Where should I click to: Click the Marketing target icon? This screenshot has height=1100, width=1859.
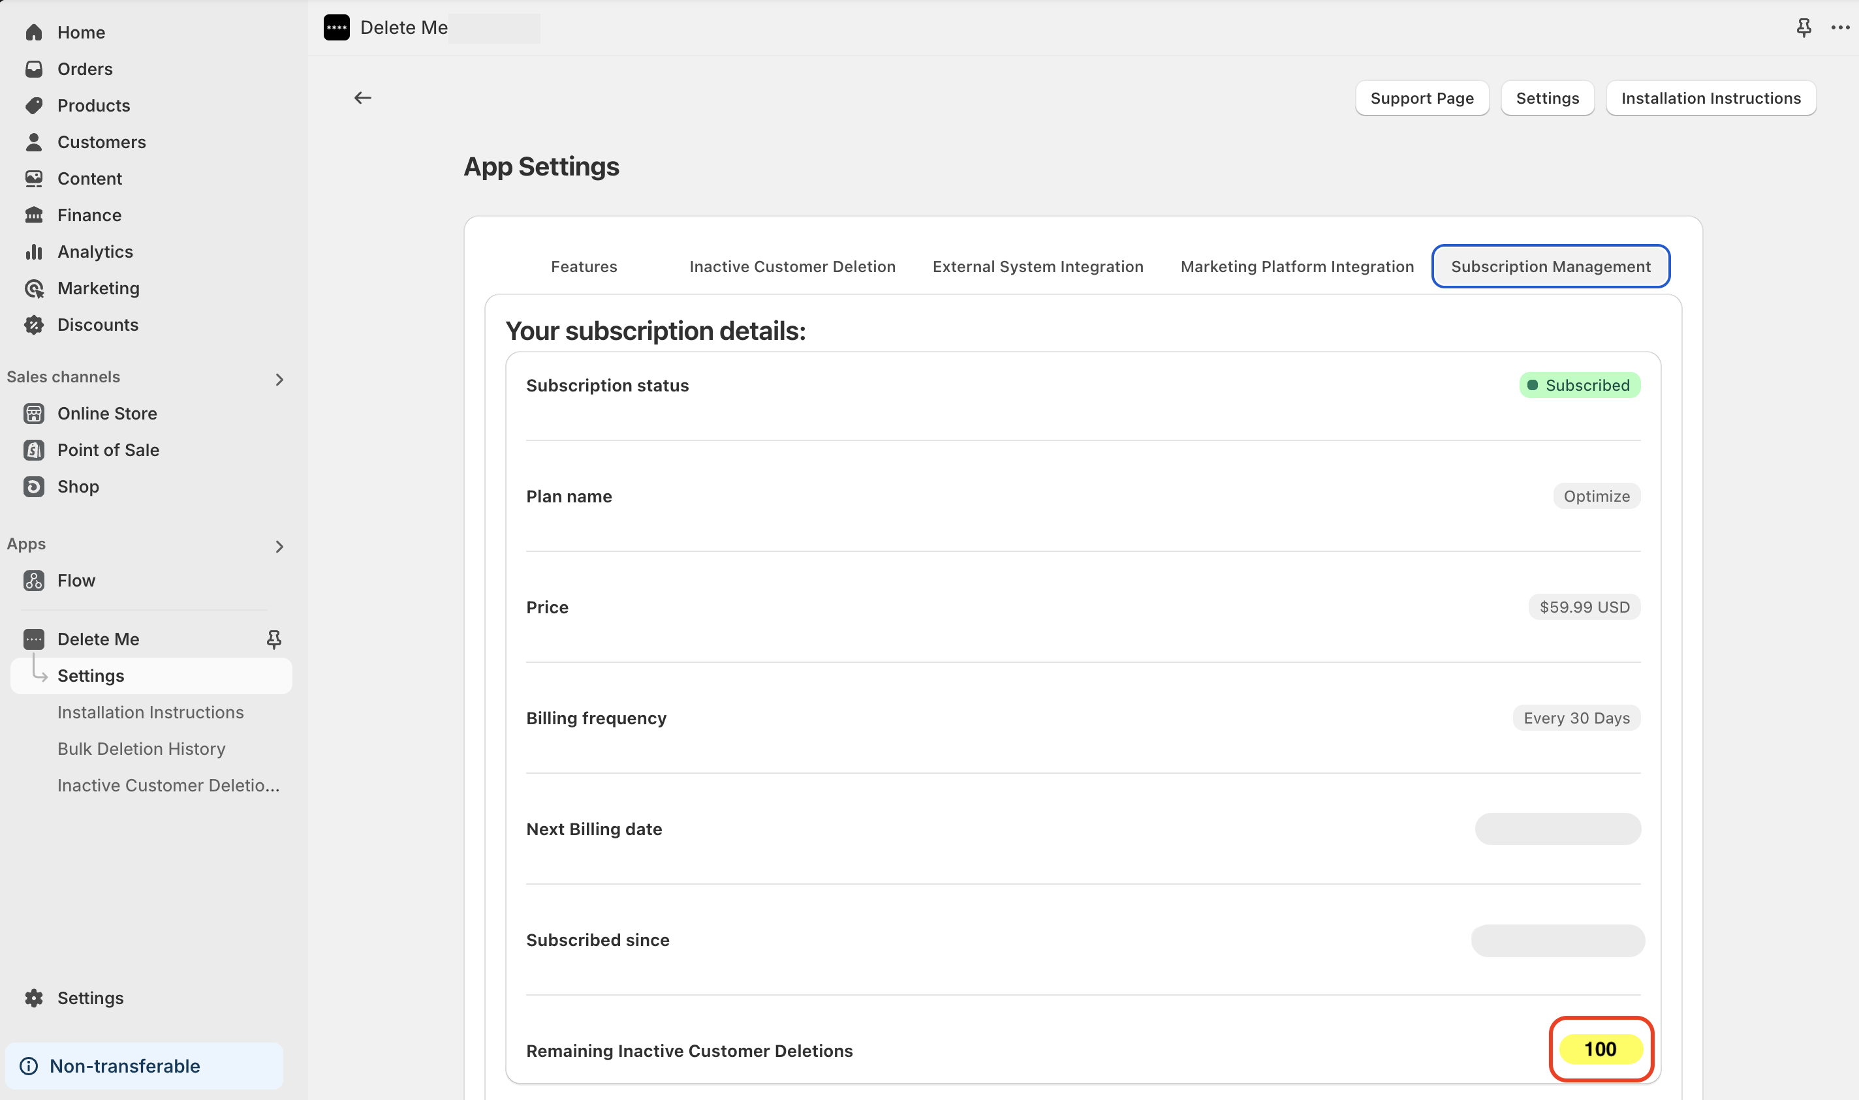click(x=33, y=288)
